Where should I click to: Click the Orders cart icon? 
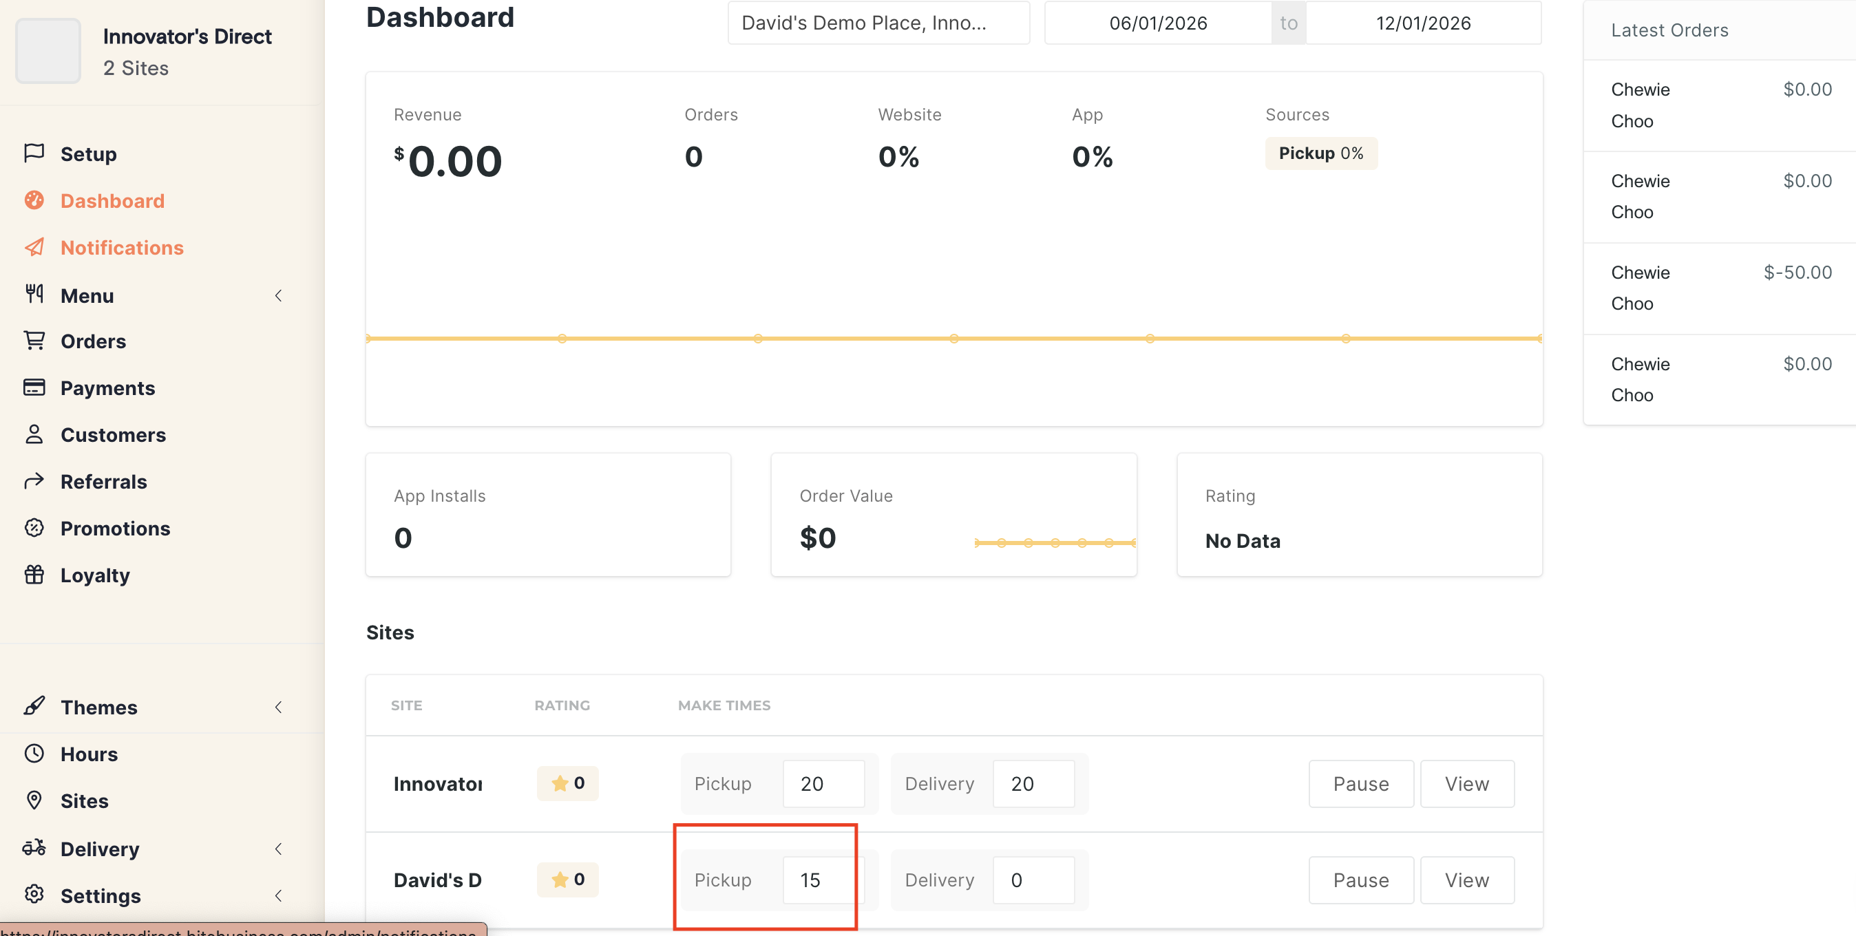tap(34, 340)
